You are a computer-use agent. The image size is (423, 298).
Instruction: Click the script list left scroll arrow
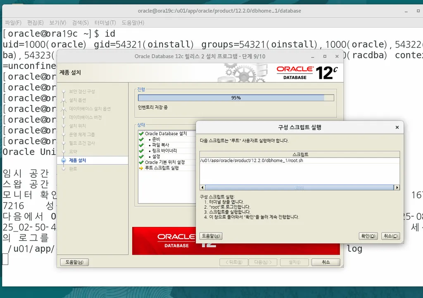[202, 187]
